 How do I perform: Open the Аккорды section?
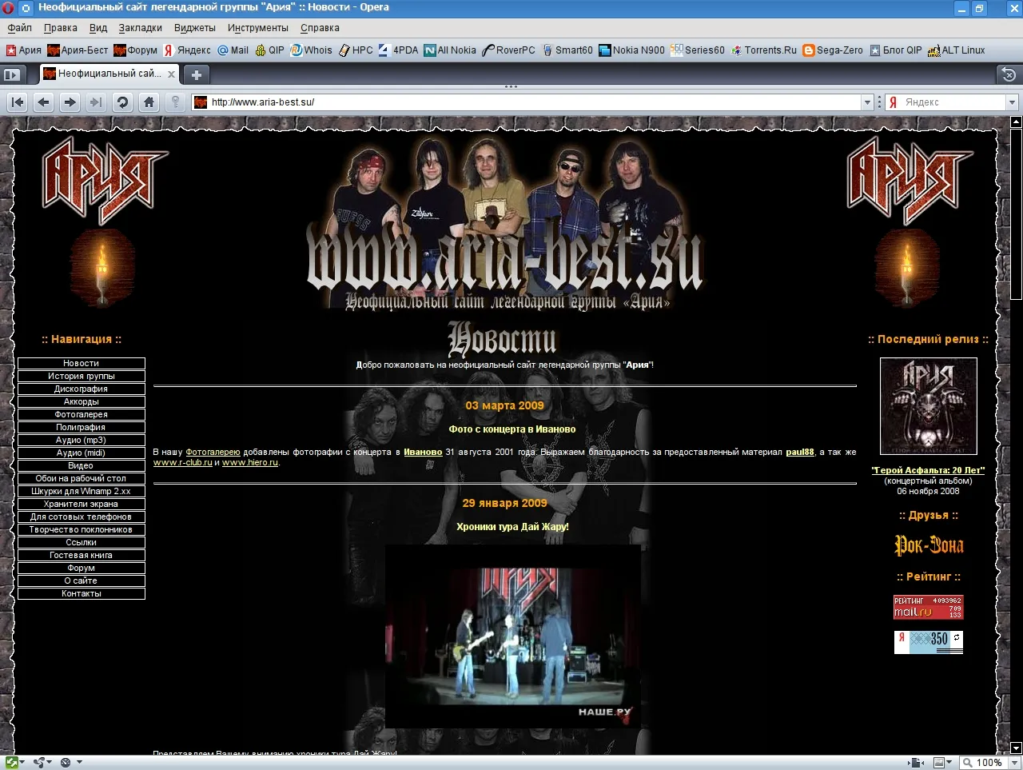(82, 402)
